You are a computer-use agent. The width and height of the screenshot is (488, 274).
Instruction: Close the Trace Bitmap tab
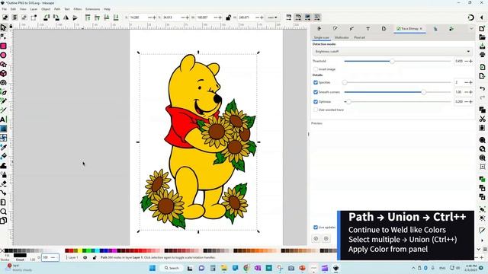tap(421, 29)
